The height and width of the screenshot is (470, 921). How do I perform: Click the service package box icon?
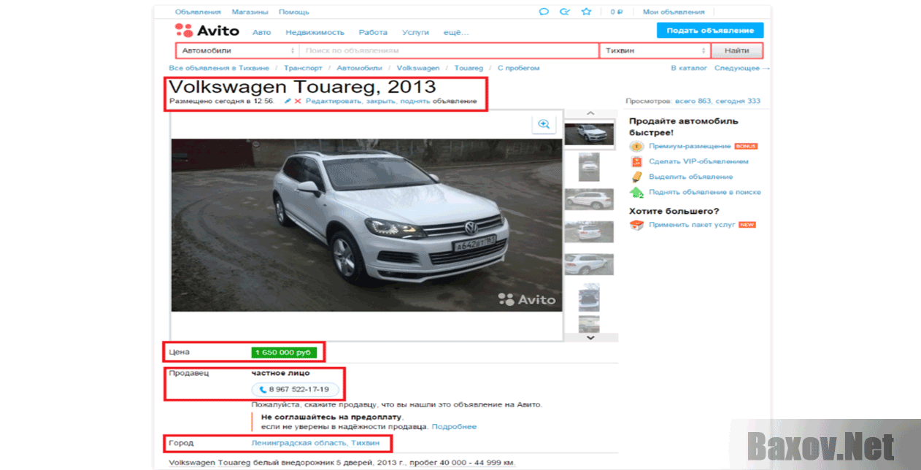coord(636,225)
